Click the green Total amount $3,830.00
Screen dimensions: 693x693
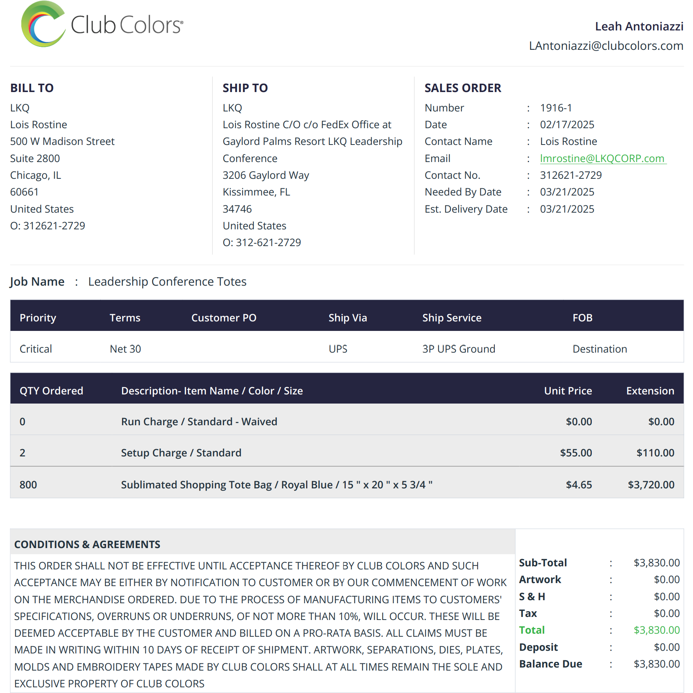pyautogui.click(x=656, y=630)
